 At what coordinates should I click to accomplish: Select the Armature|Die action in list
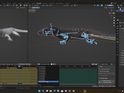pyautogui.click(x=48, y=77)
